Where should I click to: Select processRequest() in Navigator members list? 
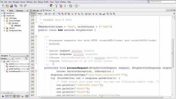click(x=18, y=71)
